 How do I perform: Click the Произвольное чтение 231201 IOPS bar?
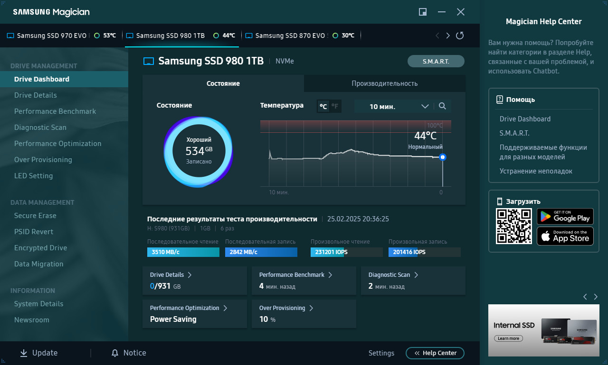click(347, 252)
